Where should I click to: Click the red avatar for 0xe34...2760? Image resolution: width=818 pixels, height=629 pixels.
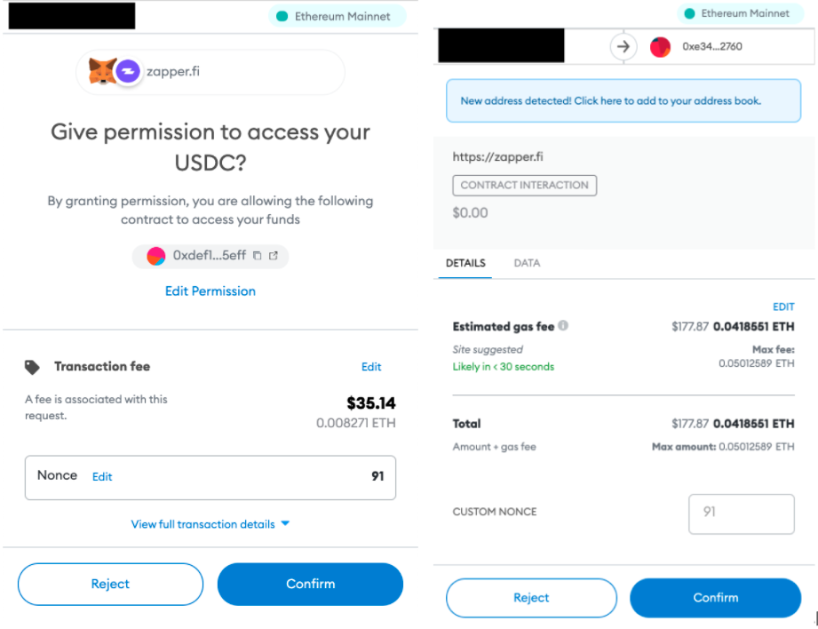pyautogui.click(x=660, y=47)
